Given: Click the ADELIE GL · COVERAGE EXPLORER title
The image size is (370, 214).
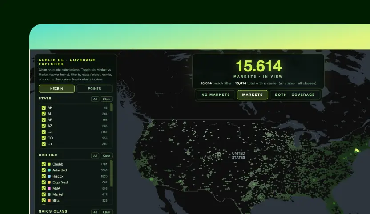Looking at the screenshot, I should pyautogui.click(x=67, y=62).
